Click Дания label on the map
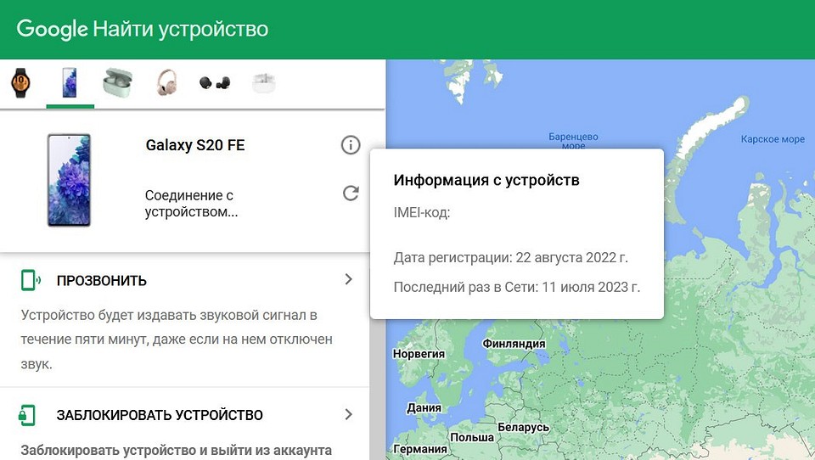815x460 pixels. point(424,408)
